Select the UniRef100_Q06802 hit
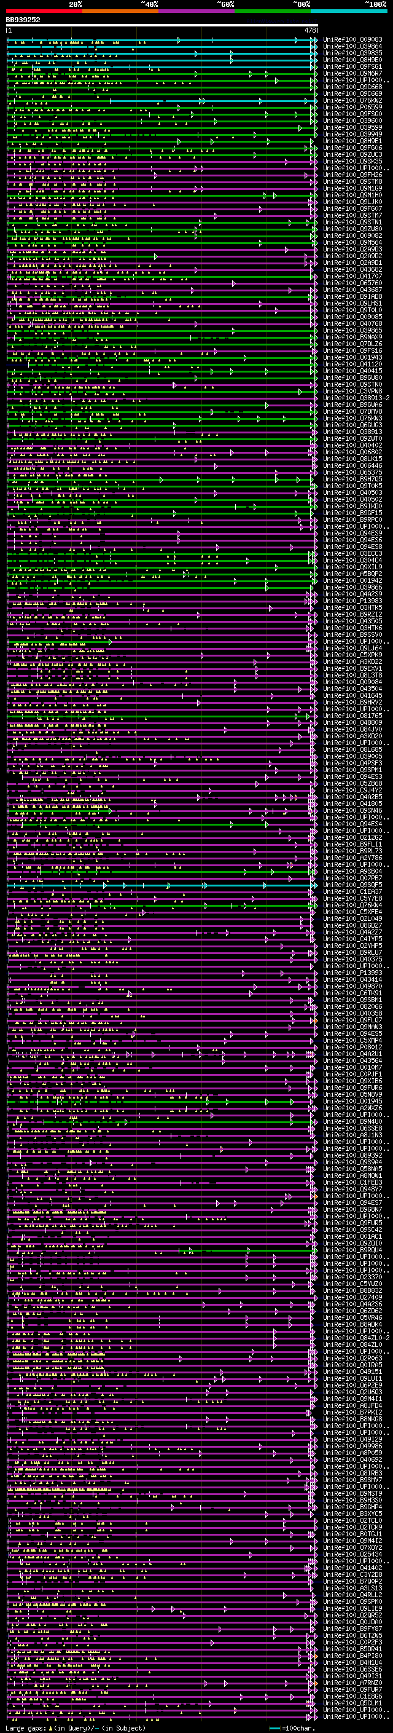The height and width of the screenshot is (1733, 393). click(352, 452)
